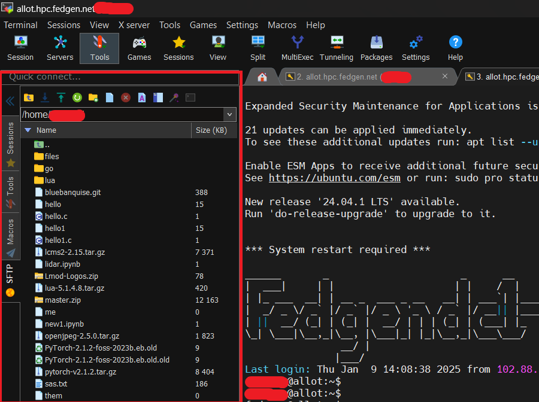Open the Sessions star toolbar button

(178, 48)
